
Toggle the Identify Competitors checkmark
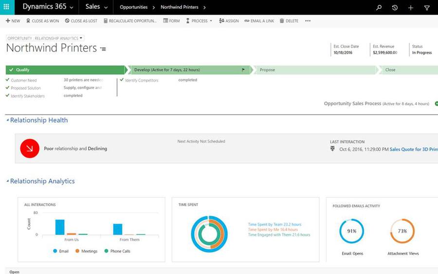pyautogui.click(x=122, y=80)
